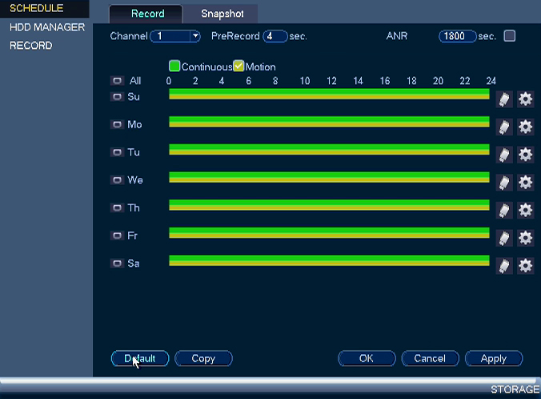541x399 pixels.
Task: Enable the ANR checkbox
Action: [510, 36]
